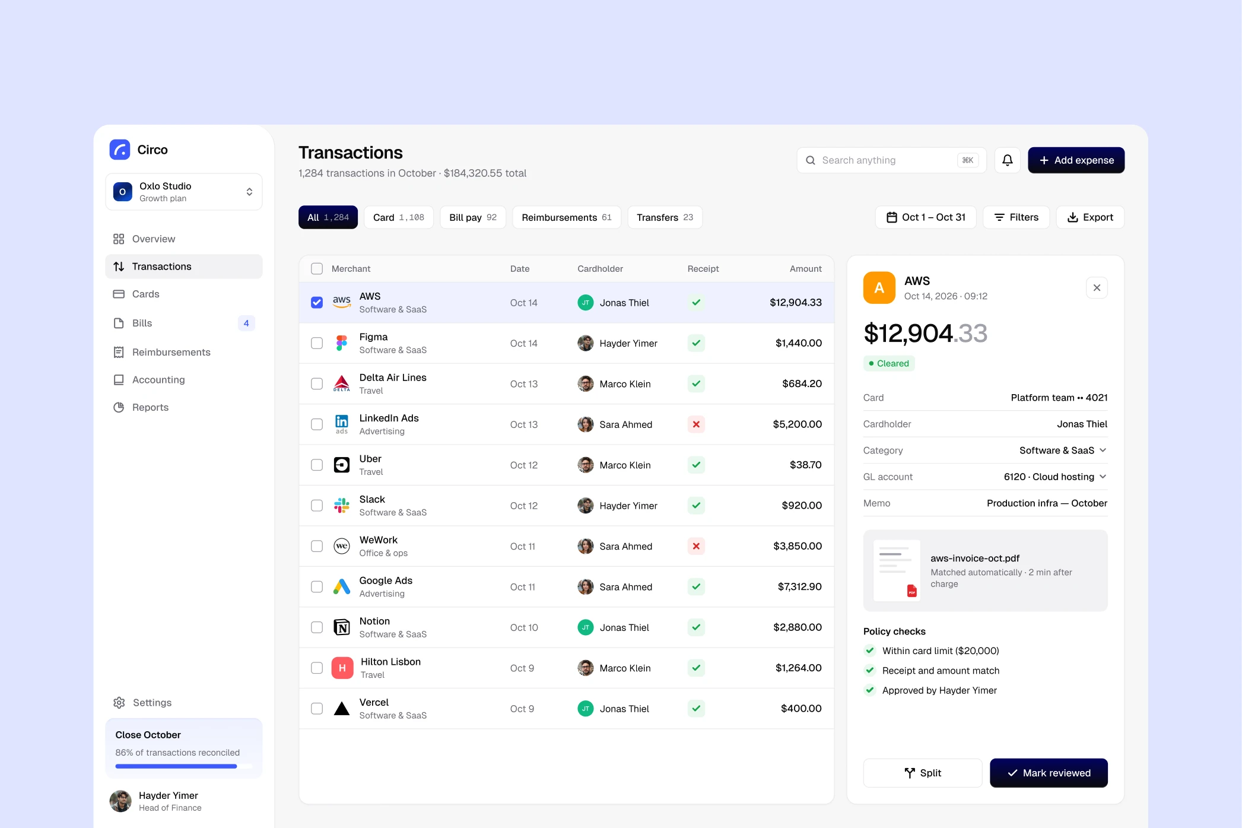This screenshot has height=828, width=1242.
Task: Open the Accounting sidebar item
Action: (183, 380)
